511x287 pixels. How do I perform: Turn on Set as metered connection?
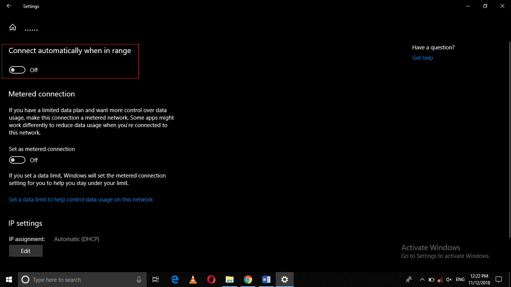[17, 160]
